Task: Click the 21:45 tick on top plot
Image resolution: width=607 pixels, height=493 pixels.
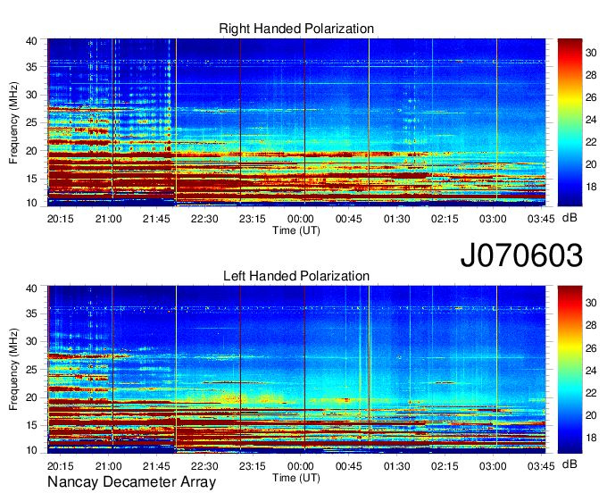Action: point(156,219)
